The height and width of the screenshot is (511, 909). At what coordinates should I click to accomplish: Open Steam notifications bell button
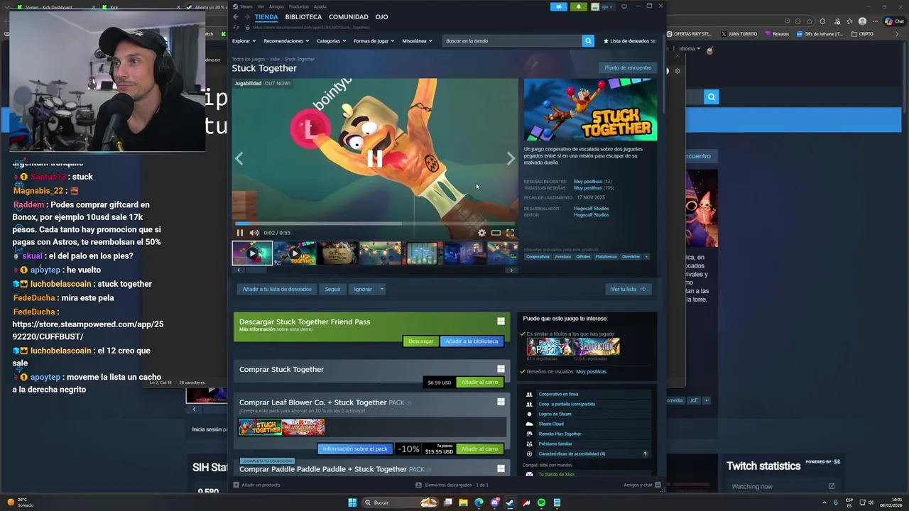tap(578, 6)
